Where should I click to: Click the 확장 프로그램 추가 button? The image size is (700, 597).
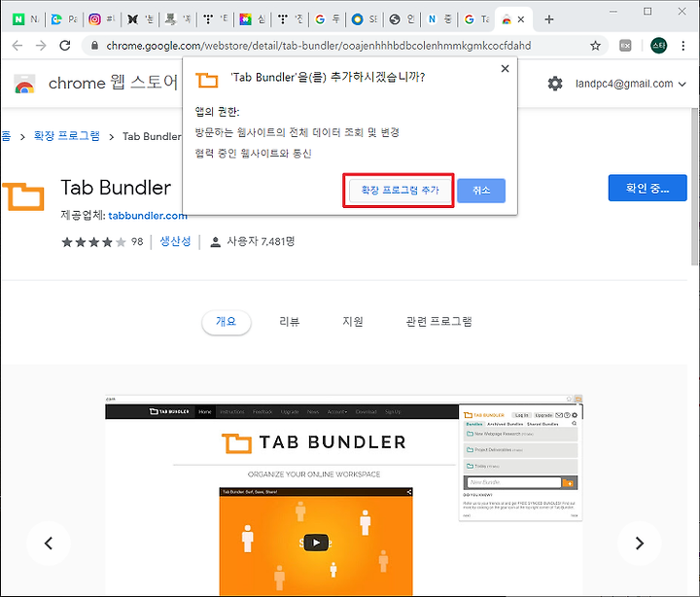point(400,191)
